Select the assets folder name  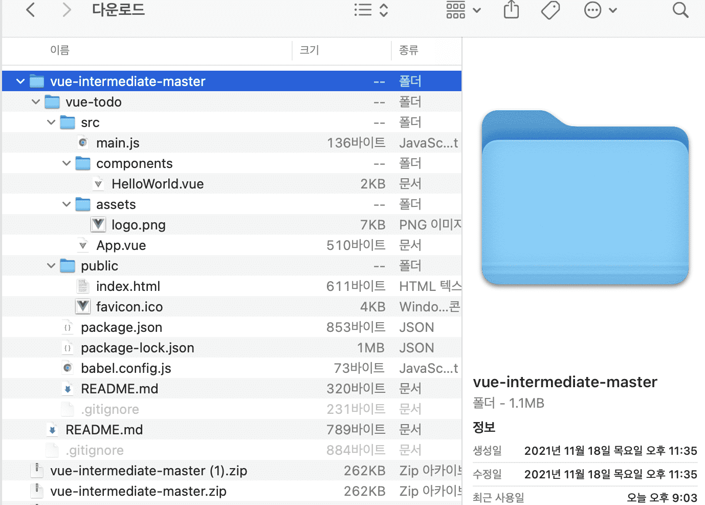(x=116, y=204)
